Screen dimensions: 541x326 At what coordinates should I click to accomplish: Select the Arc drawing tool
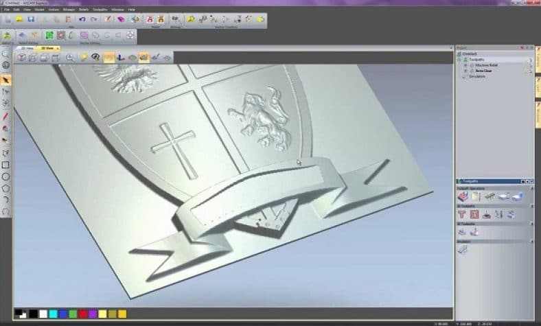(x=5, y=200)
